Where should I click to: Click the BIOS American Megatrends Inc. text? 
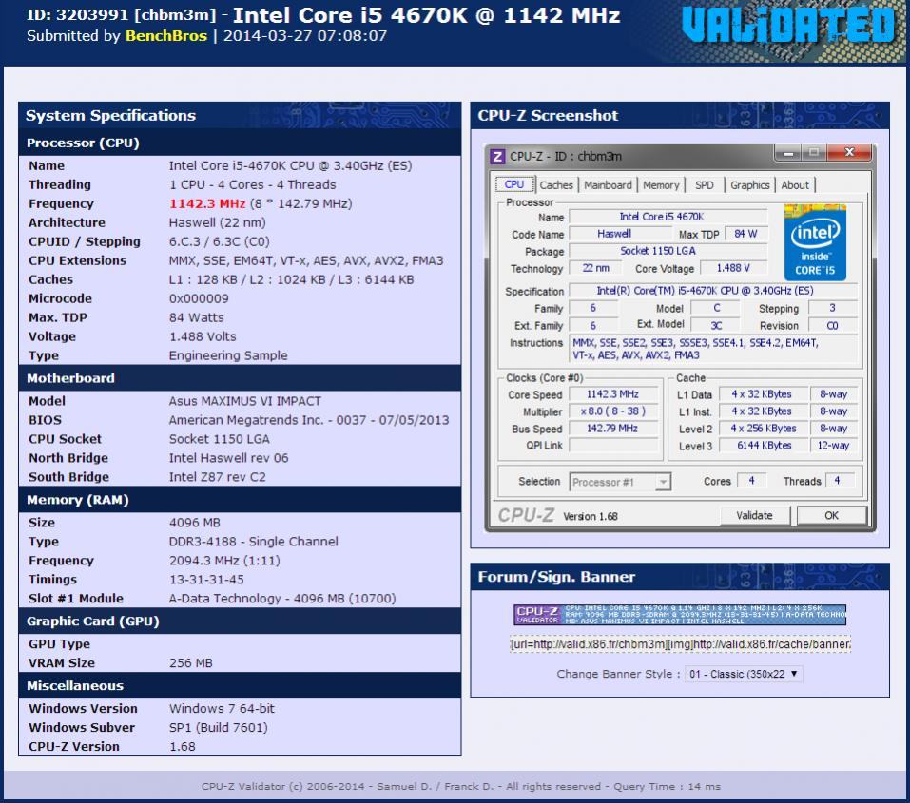(309, 420)
